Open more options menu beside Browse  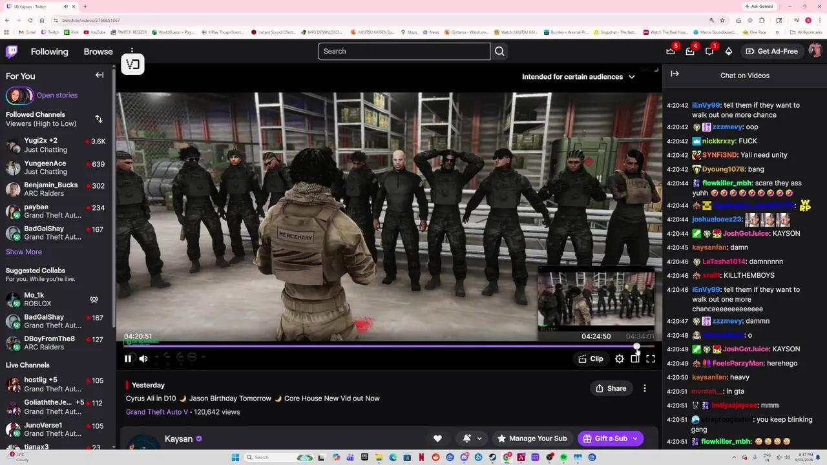coord(132,51)
